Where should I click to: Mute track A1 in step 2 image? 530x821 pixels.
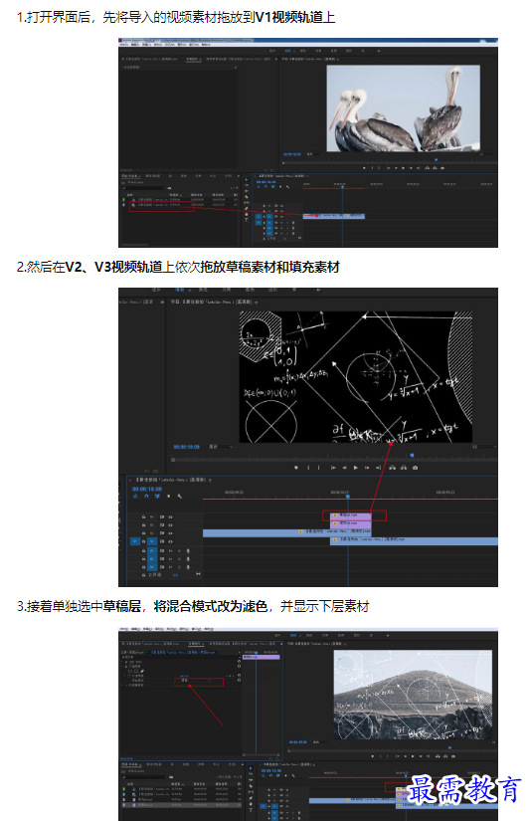coord(171,551)
